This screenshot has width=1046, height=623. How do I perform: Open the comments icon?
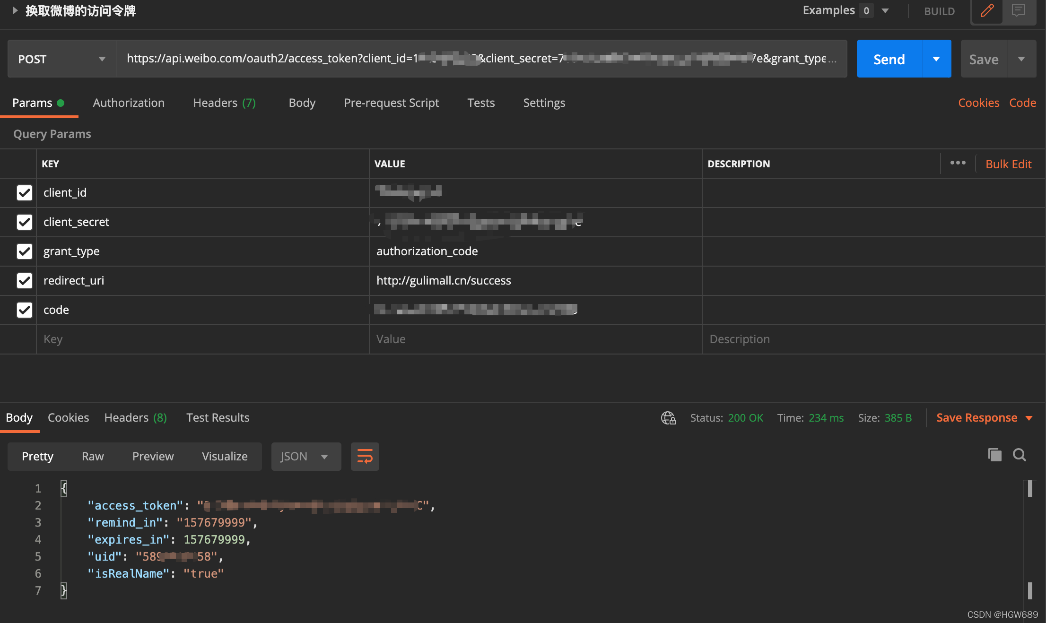click(1018, 10)
